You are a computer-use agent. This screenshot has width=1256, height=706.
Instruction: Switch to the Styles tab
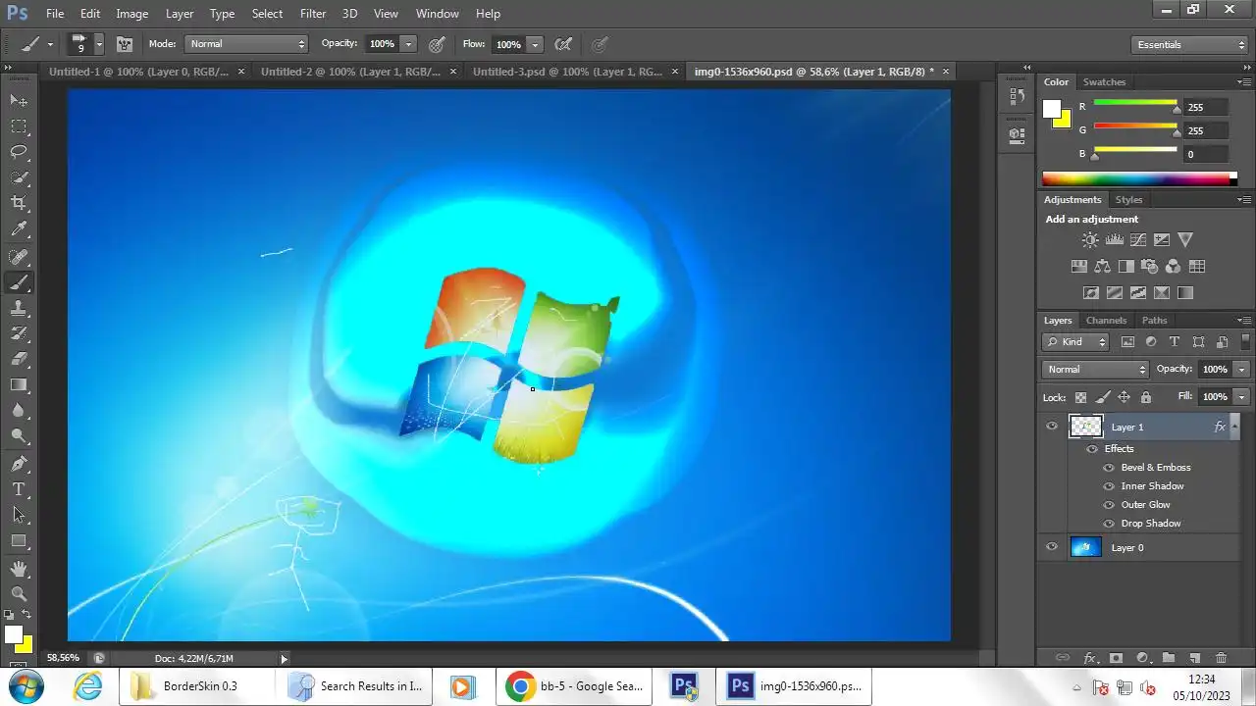[1129, 199]
